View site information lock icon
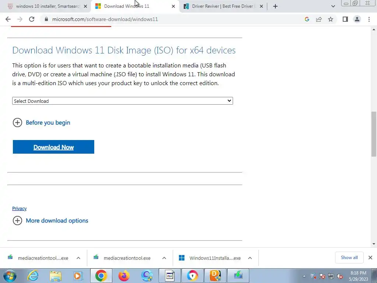Screen dimensions: 377x283 [46, 19]
